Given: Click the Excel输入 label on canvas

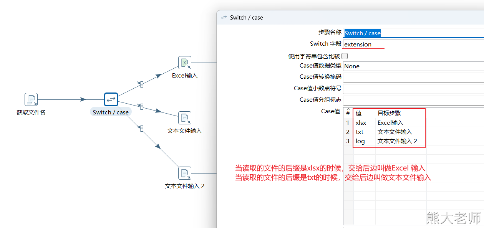Looking at the screenshot, I should click(185, 76).
